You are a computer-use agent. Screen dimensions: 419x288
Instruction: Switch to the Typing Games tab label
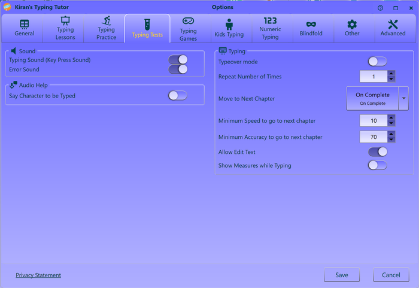(x=188, y=35)
